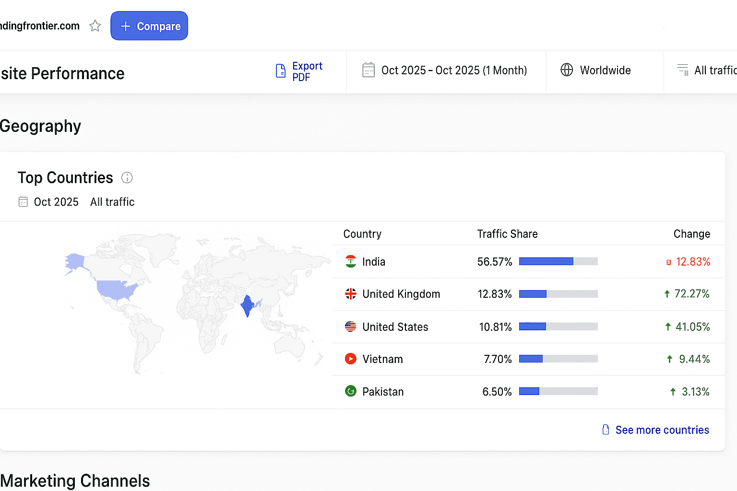Open the Worldwide region dropdown
Screen dimensions: 737x491
pos(596,70)
